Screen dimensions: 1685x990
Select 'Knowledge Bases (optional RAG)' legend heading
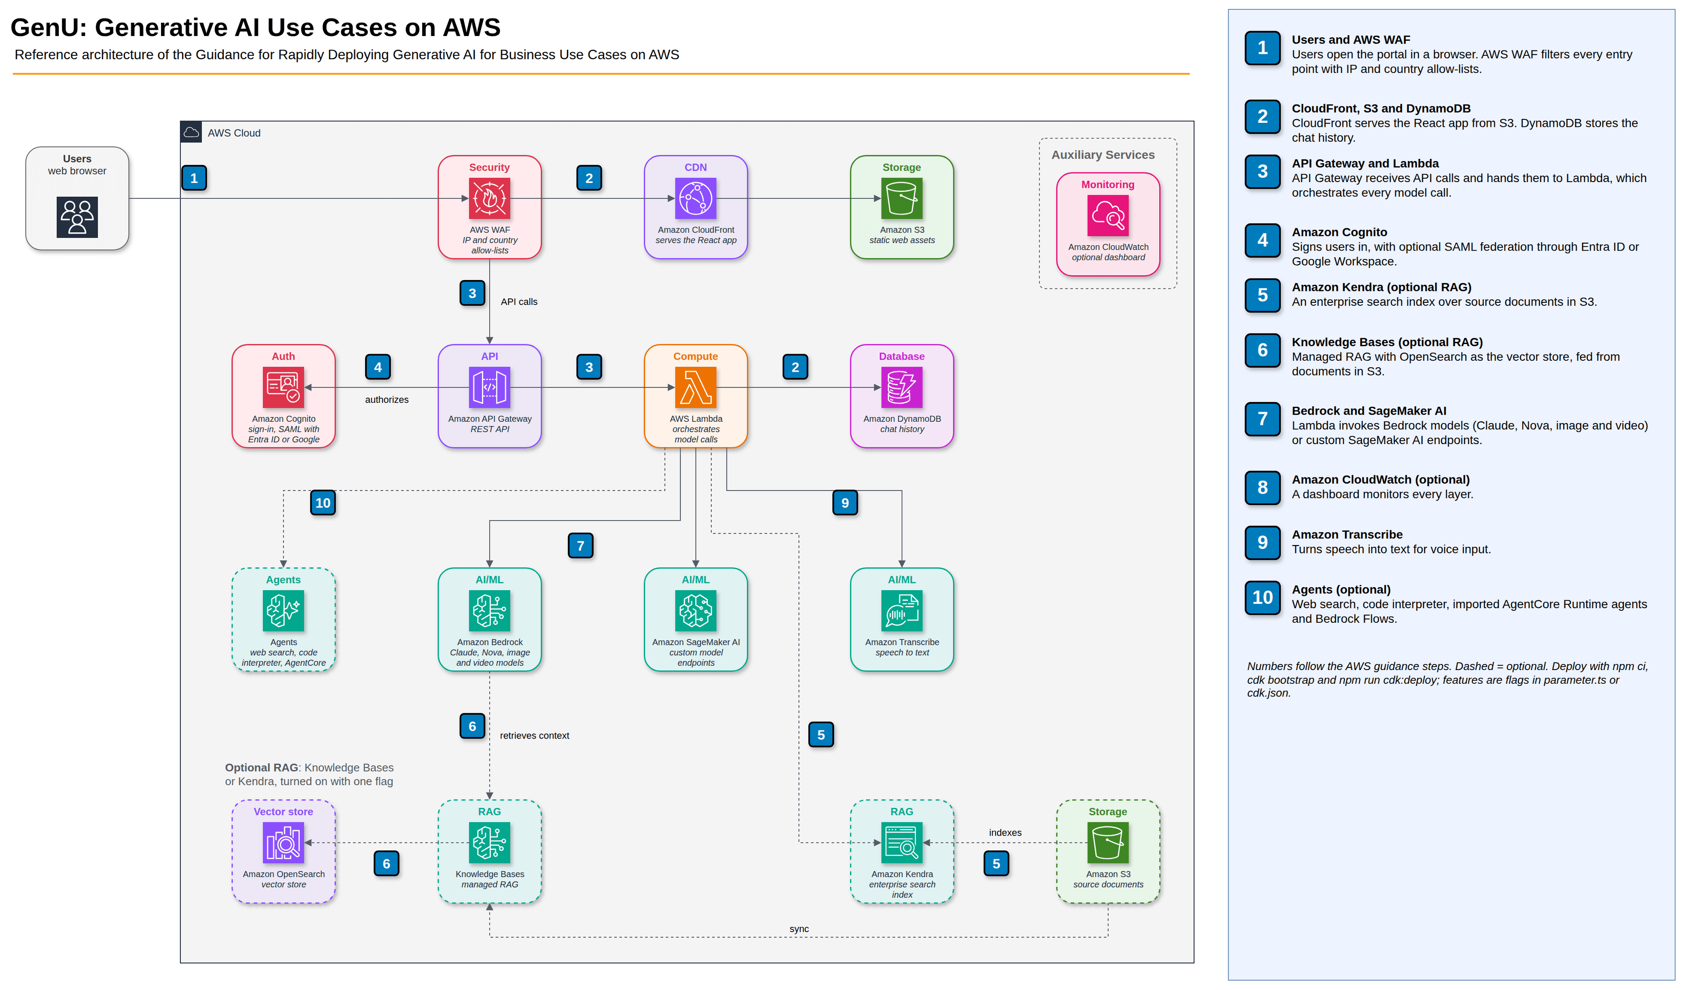(x=1387, y=342)
